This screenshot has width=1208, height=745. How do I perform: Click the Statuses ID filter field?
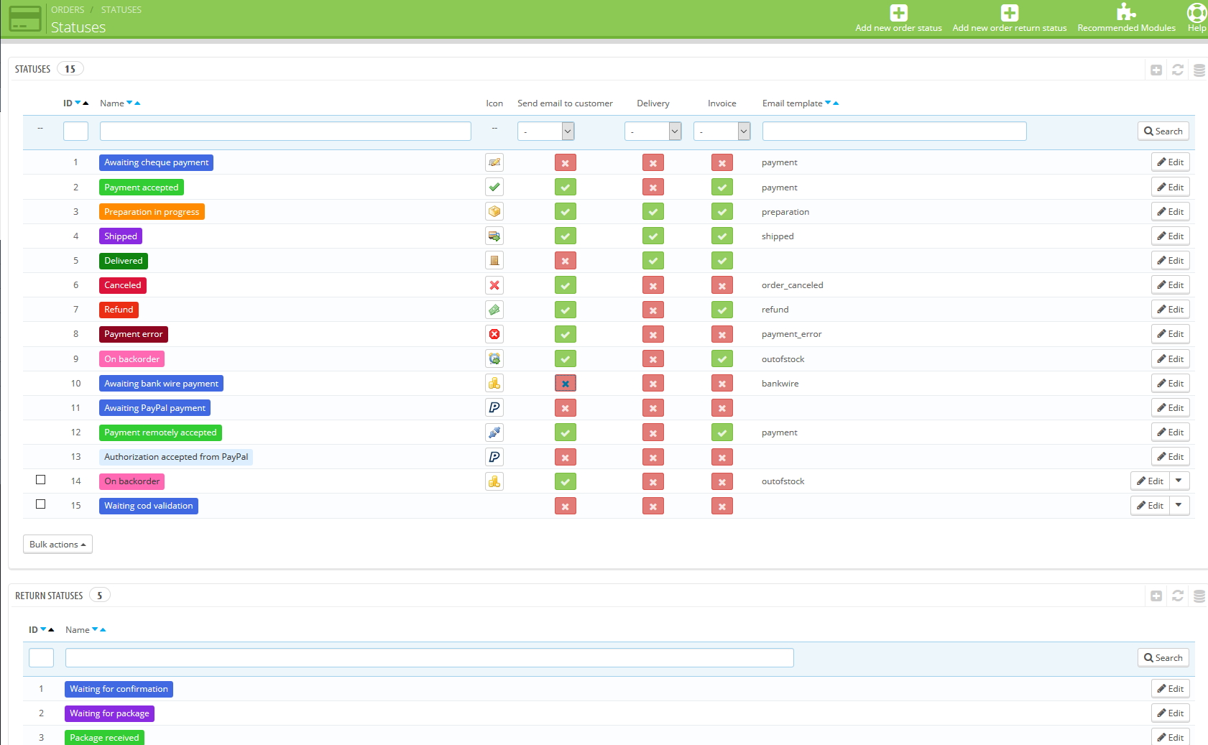coord(75,131)
